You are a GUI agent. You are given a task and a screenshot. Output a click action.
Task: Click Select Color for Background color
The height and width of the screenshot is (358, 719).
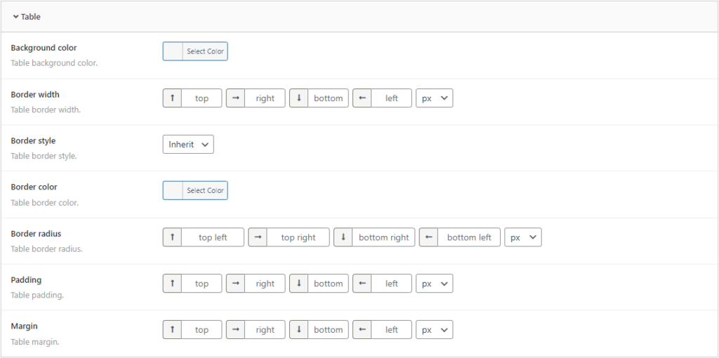pyautogui.click(x=205, y=52)
